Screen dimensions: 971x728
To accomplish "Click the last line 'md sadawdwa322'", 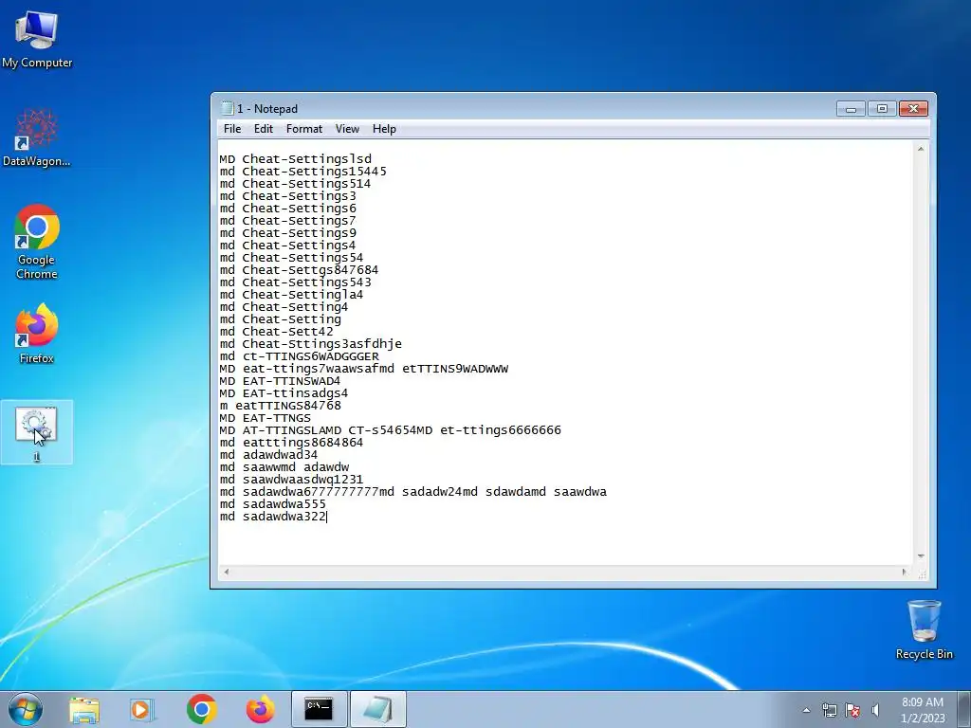I will click(272, 517).
